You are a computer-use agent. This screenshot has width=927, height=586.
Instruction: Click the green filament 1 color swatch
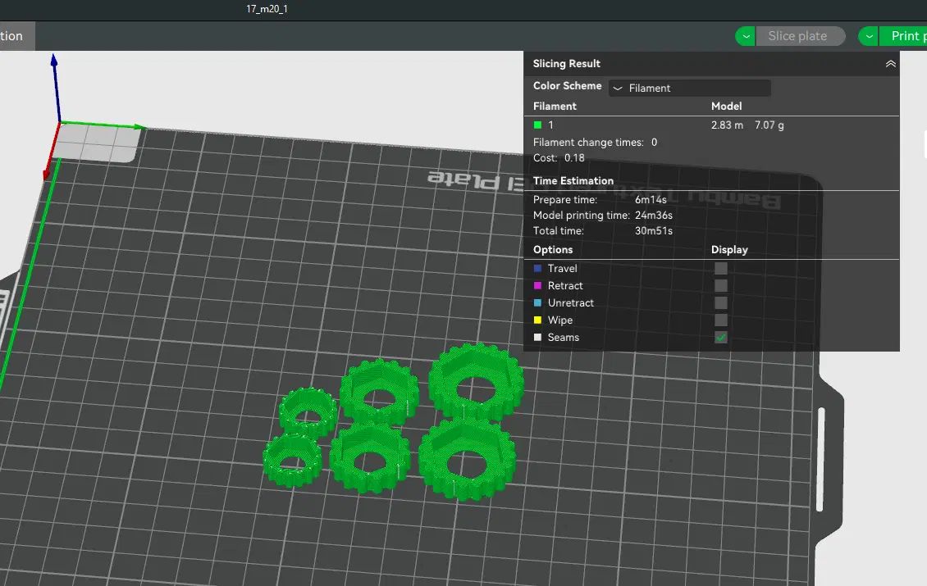pos(537,125)
